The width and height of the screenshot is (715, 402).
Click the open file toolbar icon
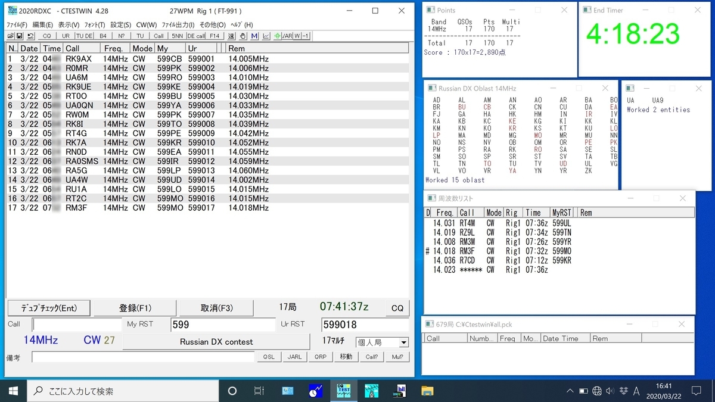click(11, 36)
